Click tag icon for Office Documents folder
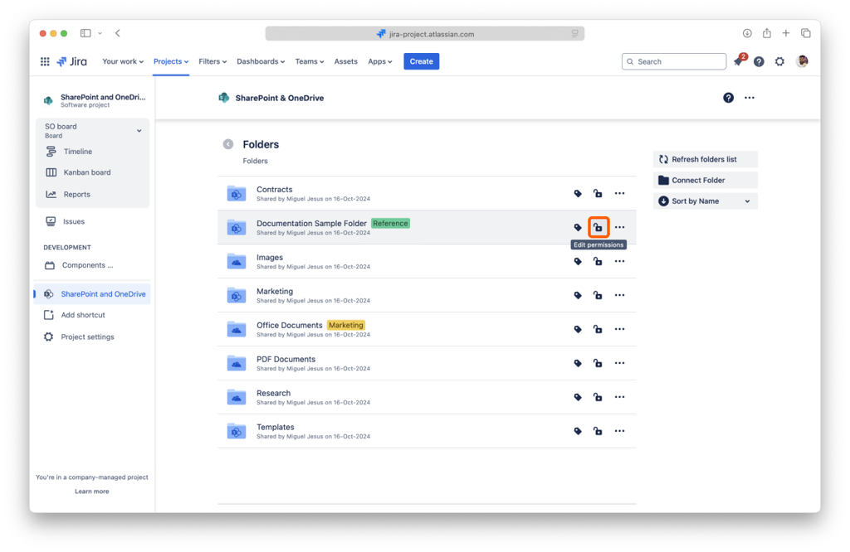850x552 pixels. pos(578,329)
